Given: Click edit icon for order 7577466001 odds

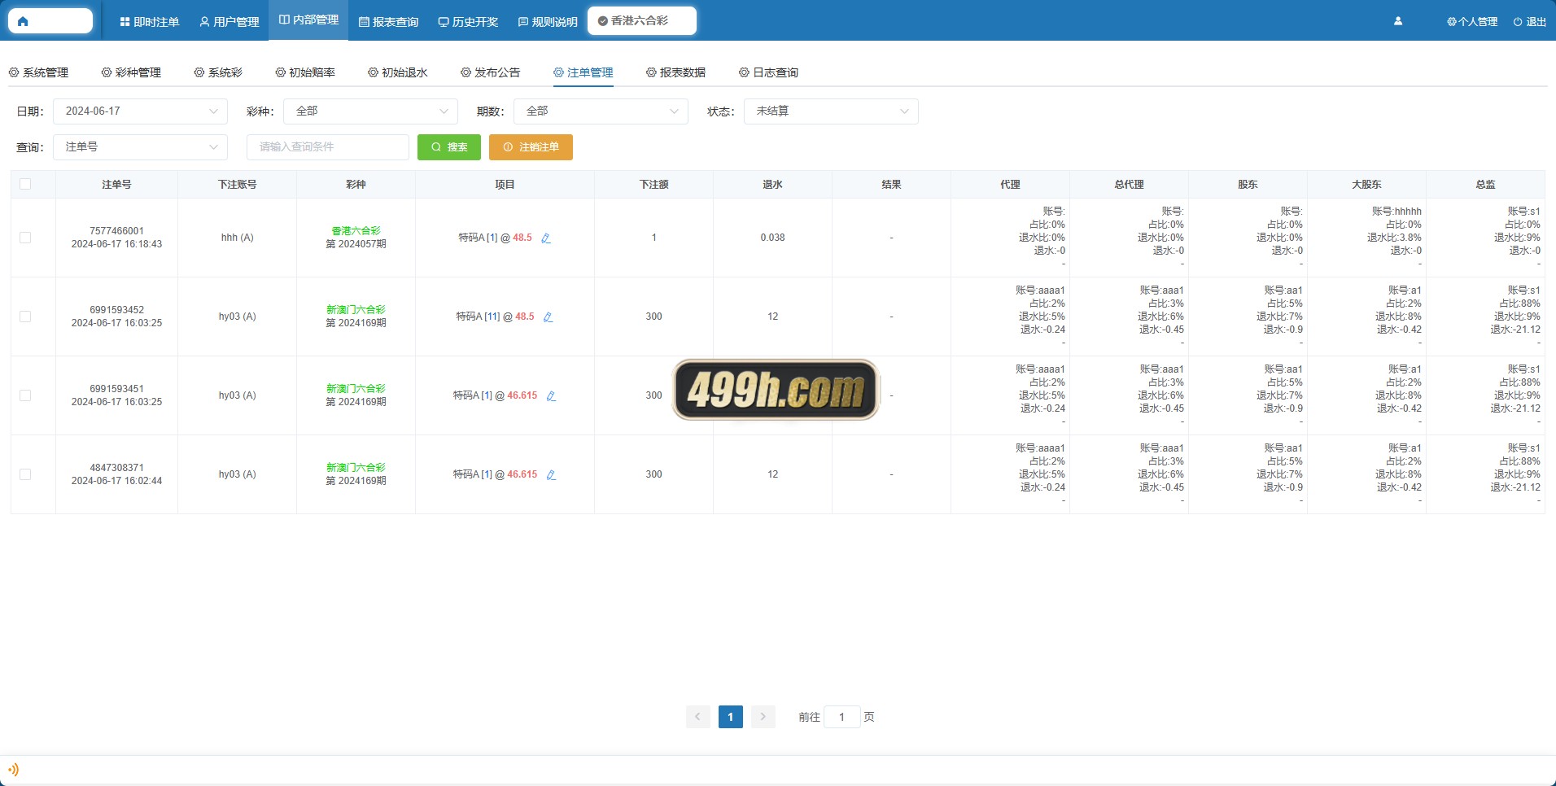Looking at the screenshot, I should [546, 238].
